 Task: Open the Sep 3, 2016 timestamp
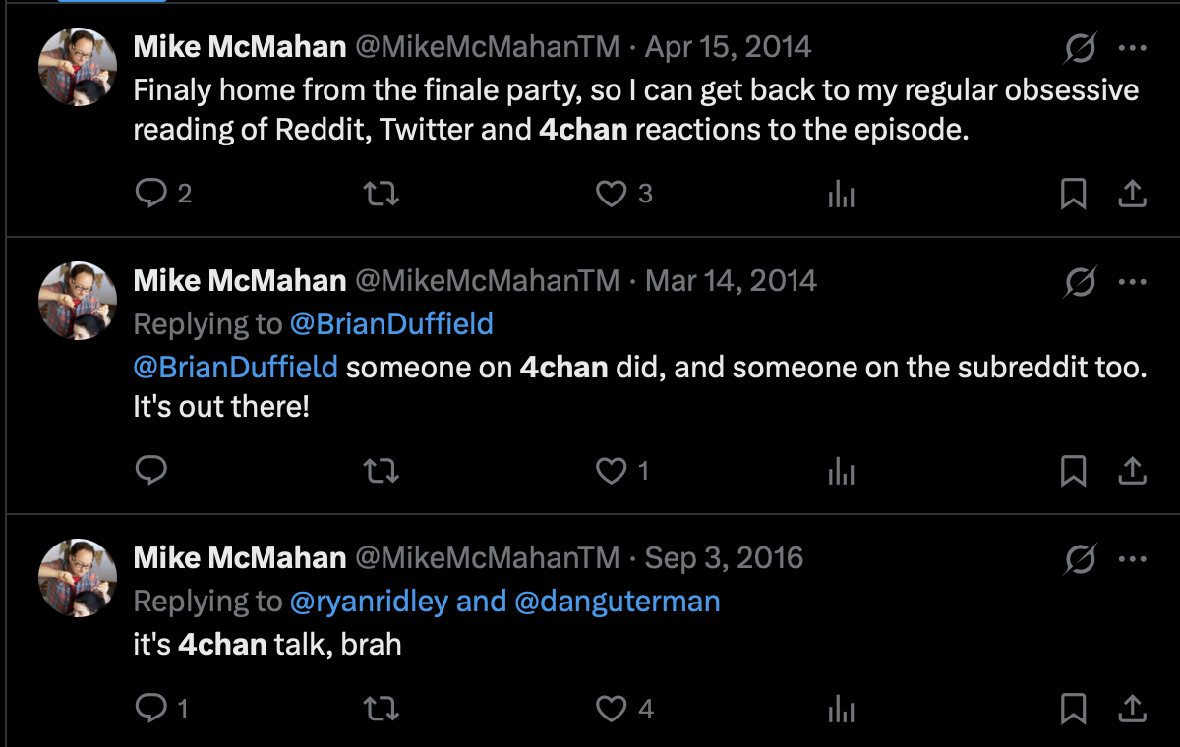tap(724, 558)
